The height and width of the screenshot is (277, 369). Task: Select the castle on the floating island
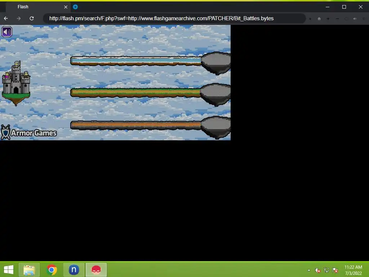pos(16,83)
